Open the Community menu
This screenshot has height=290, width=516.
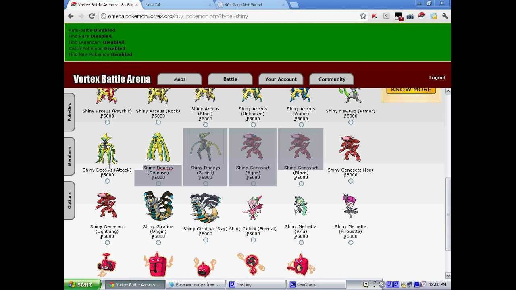(x=332, y=79)
